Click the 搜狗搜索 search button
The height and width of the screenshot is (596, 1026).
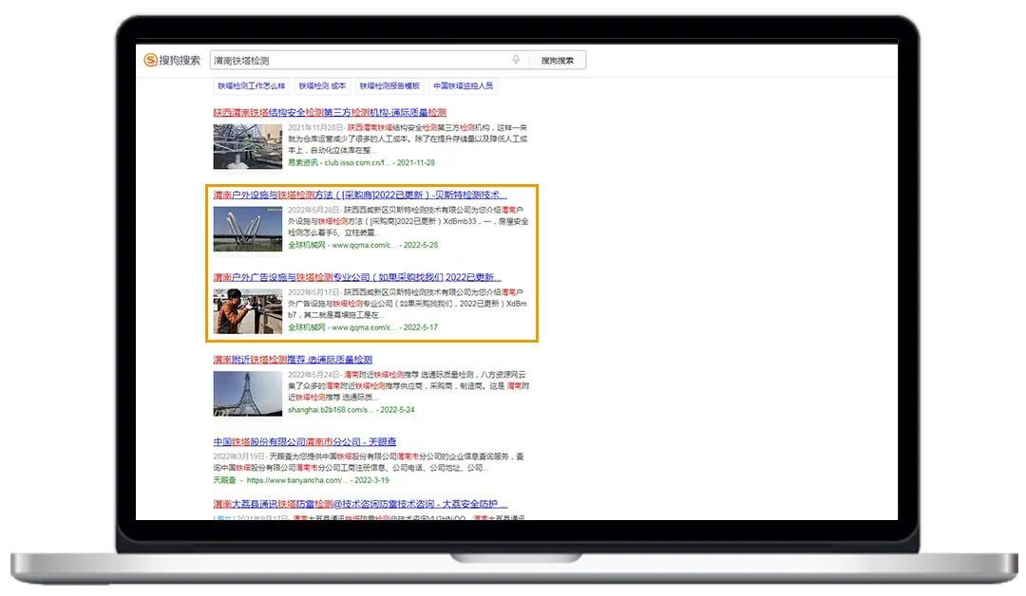click(x=558, y=61)
